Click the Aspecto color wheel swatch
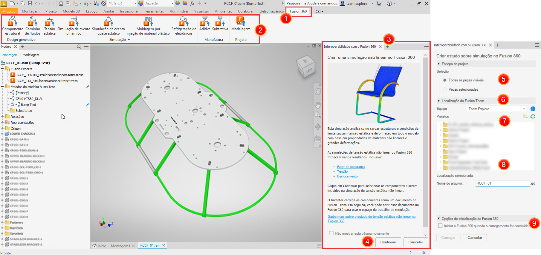 [x=141, y=3]
